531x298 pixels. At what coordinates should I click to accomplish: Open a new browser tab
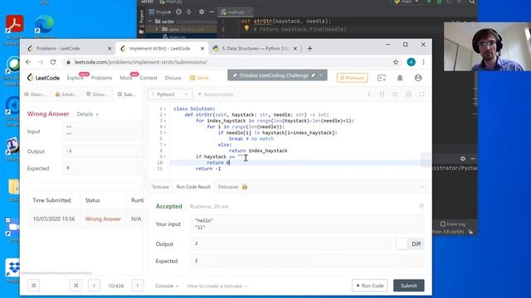pyautogui.click(x=309, y=48)
